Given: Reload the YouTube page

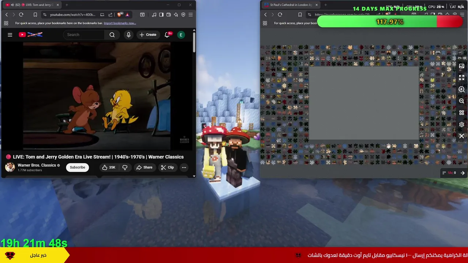Looking at the screenshot, I should [x=21, y=15].
